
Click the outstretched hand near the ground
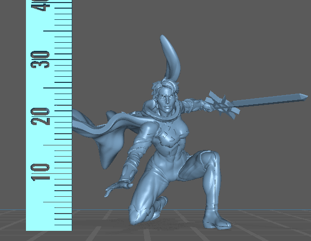pos(113,189)
